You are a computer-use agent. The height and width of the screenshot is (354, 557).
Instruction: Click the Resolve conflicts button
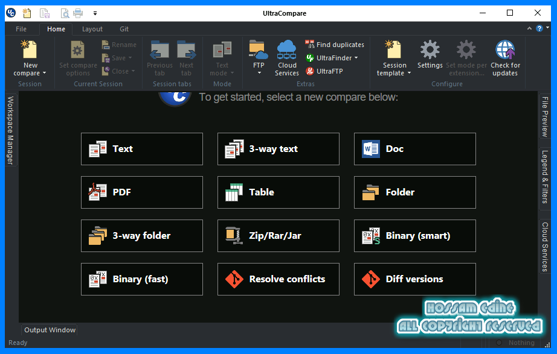click(278, 279)
